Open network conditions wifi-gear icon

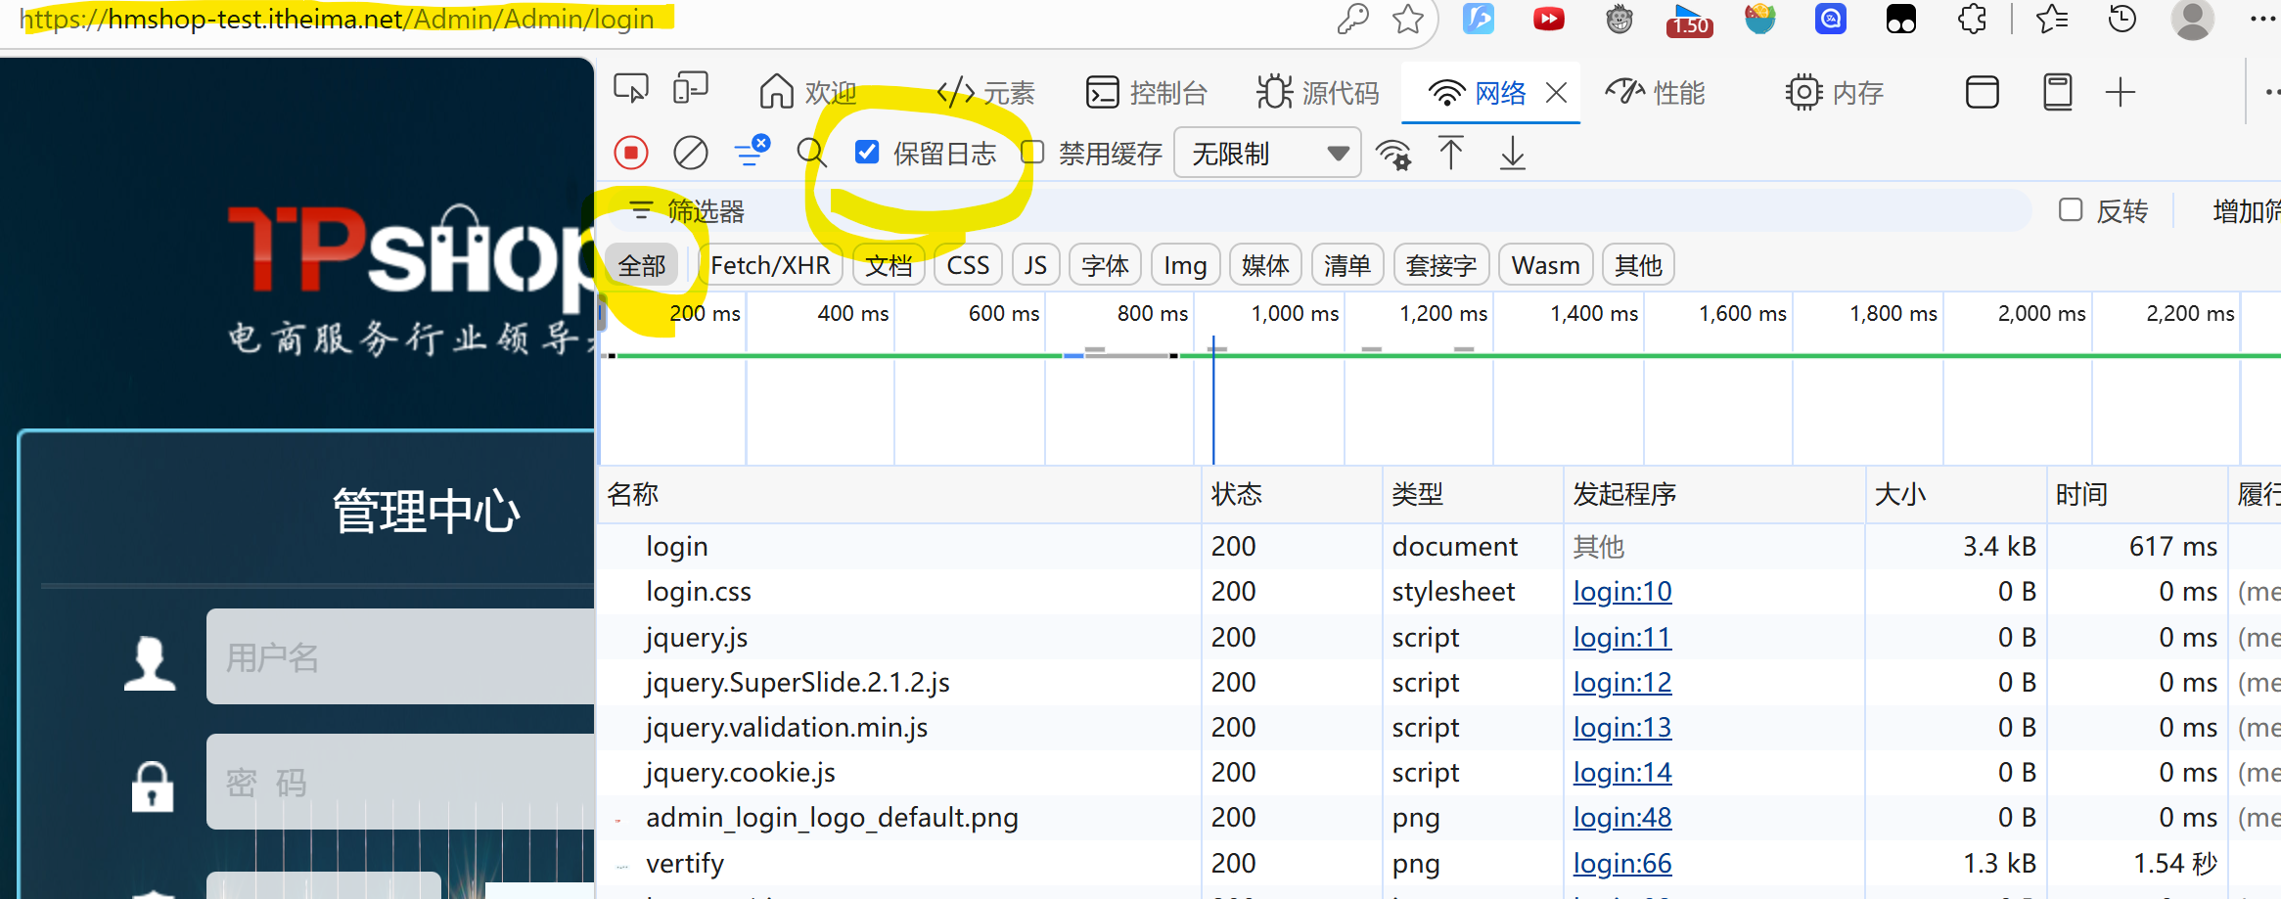[1393, 155]
